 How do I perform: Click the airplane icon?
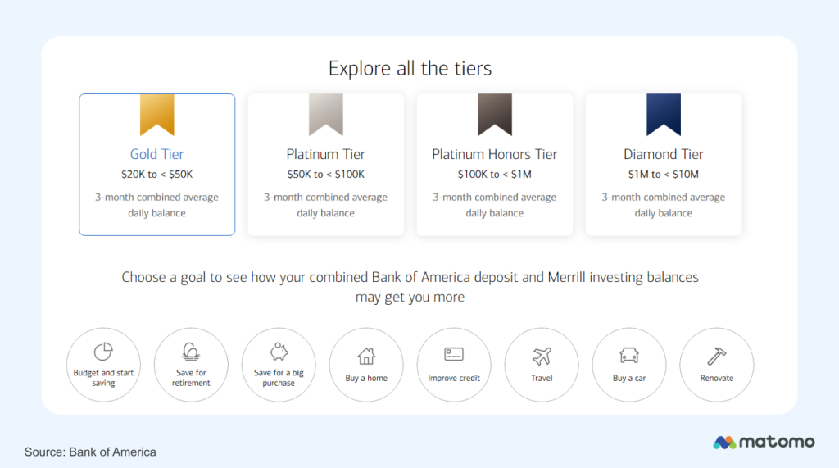coord(542,356)
